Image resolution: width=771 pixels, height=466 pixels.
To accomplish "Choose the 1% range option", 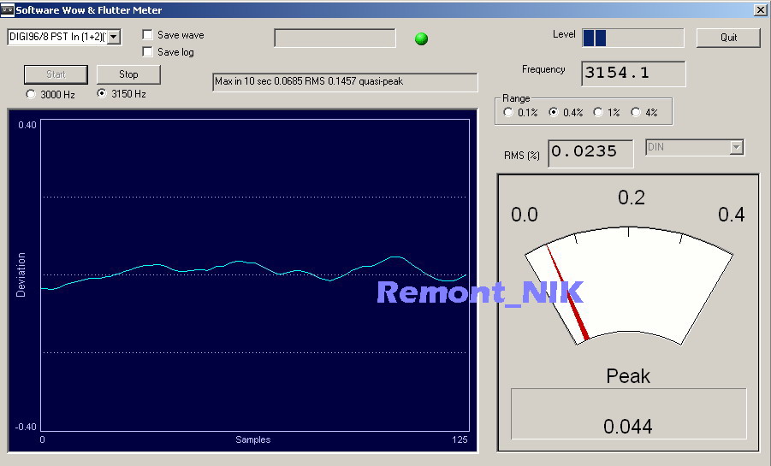I will pos(596,112).
